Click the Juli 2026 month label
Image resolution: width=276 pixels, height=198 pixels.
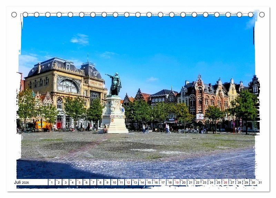[21, 182]
